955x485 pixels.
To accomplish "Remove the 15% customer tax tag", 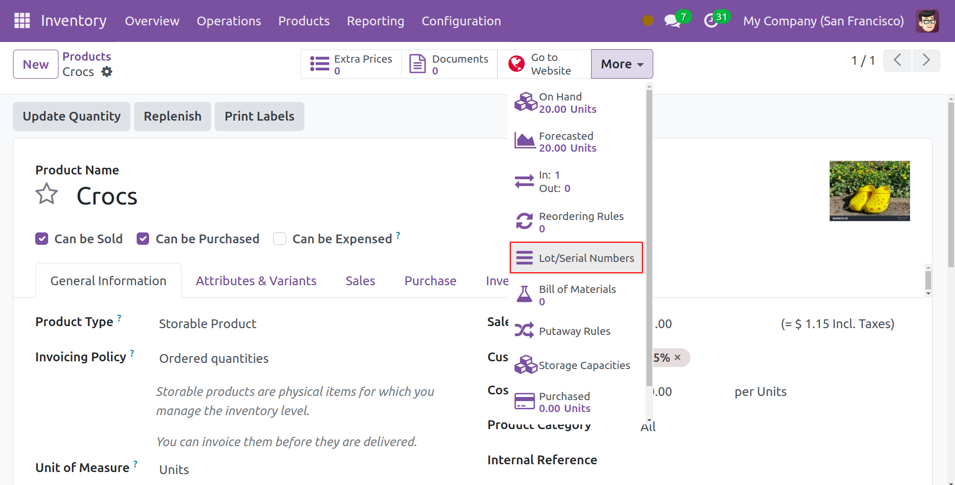I will (x=678, y=358).
